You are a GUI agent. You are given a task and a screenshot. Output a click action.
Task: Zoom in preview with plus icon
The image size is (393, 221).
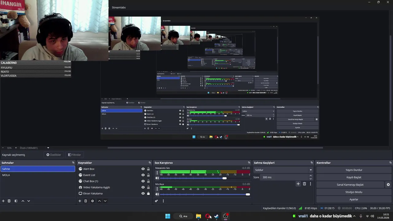tap(16, 148)
